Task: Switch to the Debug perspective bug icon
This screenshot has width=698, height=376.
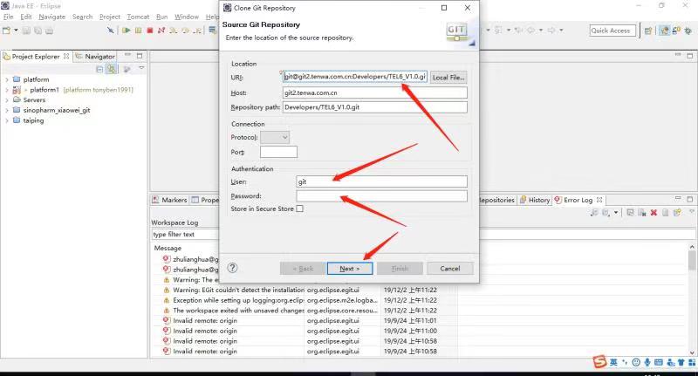Action: pyautogui.click(x=688, y=31)
